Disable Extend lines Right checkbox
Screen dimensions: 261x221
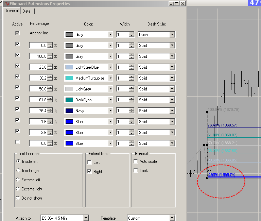pyautogui.click(x=90, y=171)
